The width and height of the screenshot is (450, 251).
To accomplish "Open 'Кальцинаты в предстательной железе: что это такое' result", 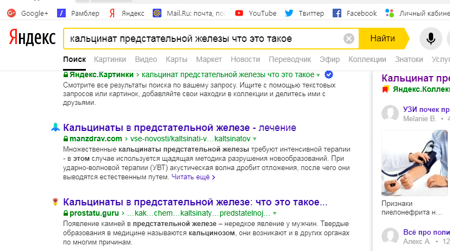I will pos(195,202).
